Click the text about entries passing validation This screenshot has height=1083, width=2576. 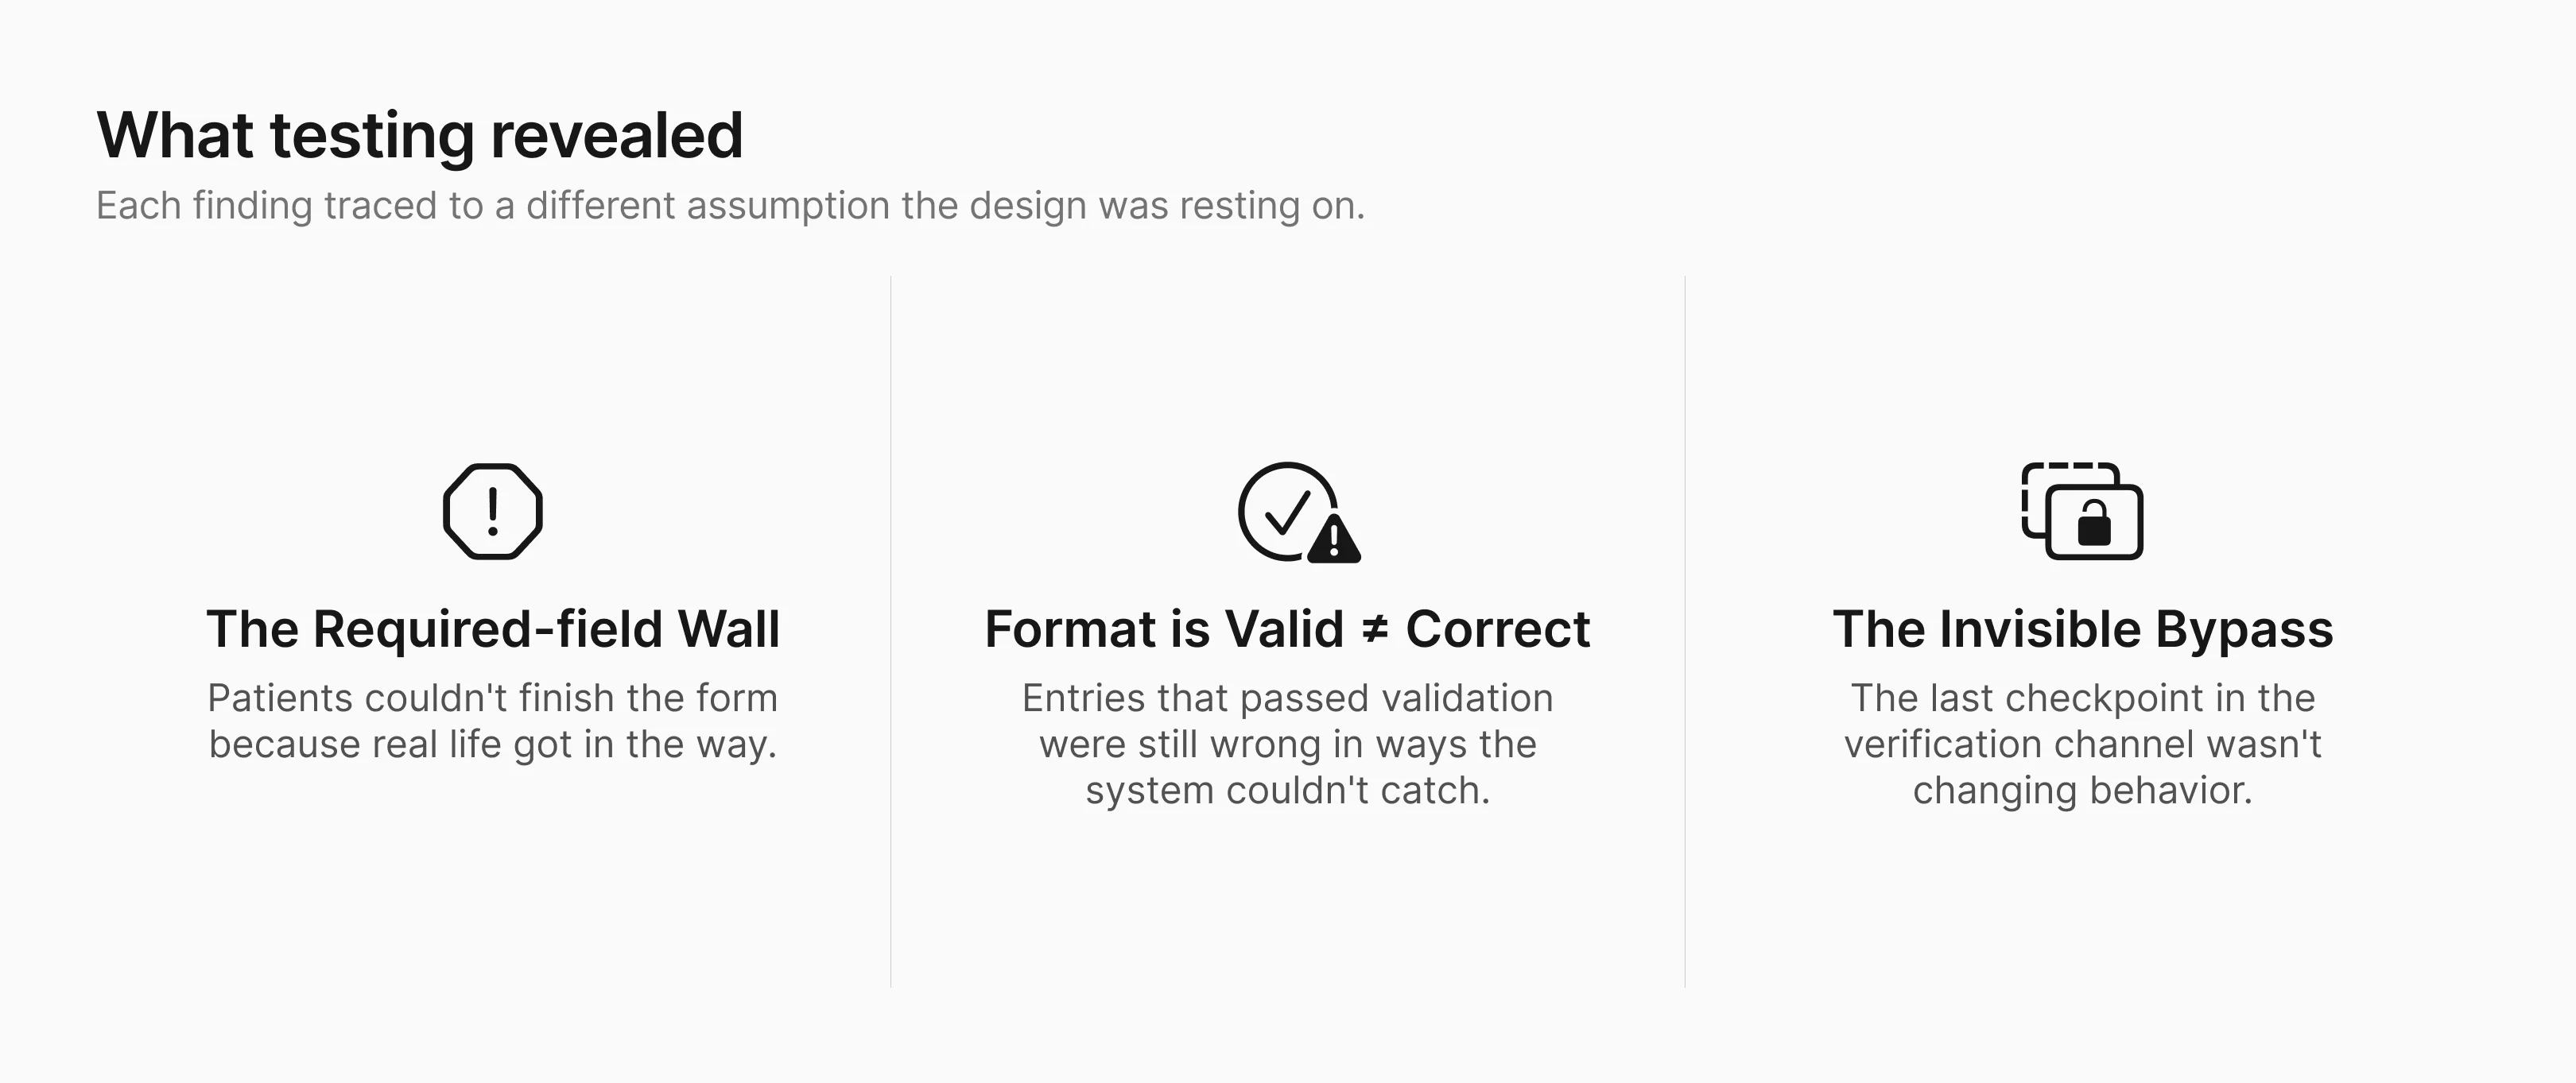1288,743
